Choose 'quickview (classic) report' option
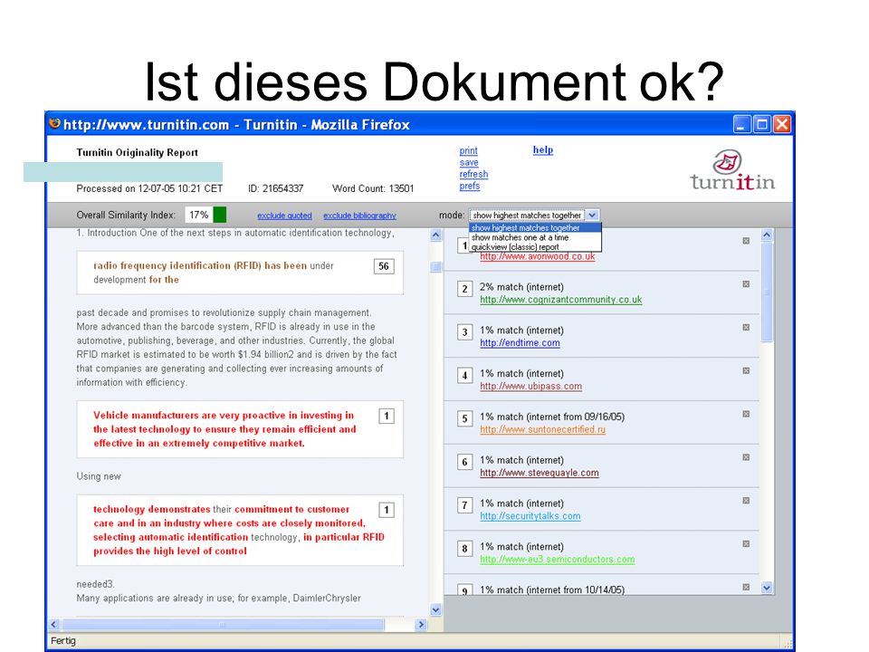Viewport: 869px width, 652px height. [x=535, y=246]
